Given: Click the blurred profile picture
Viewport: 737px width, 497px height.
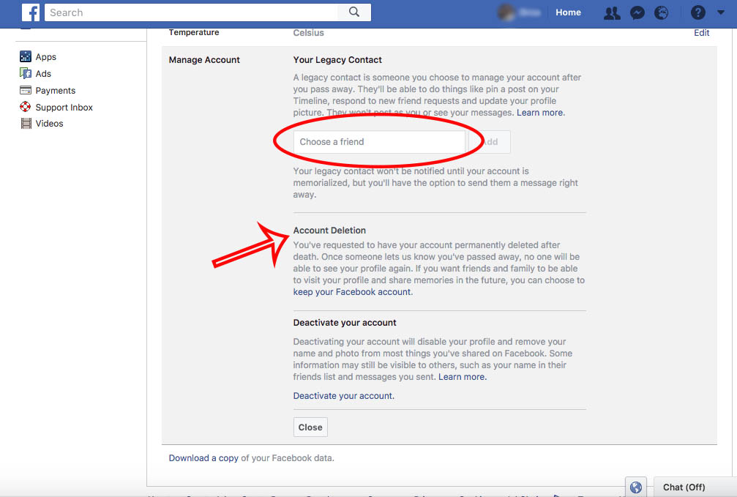Looking at the screenshot, I should (506, 12).
